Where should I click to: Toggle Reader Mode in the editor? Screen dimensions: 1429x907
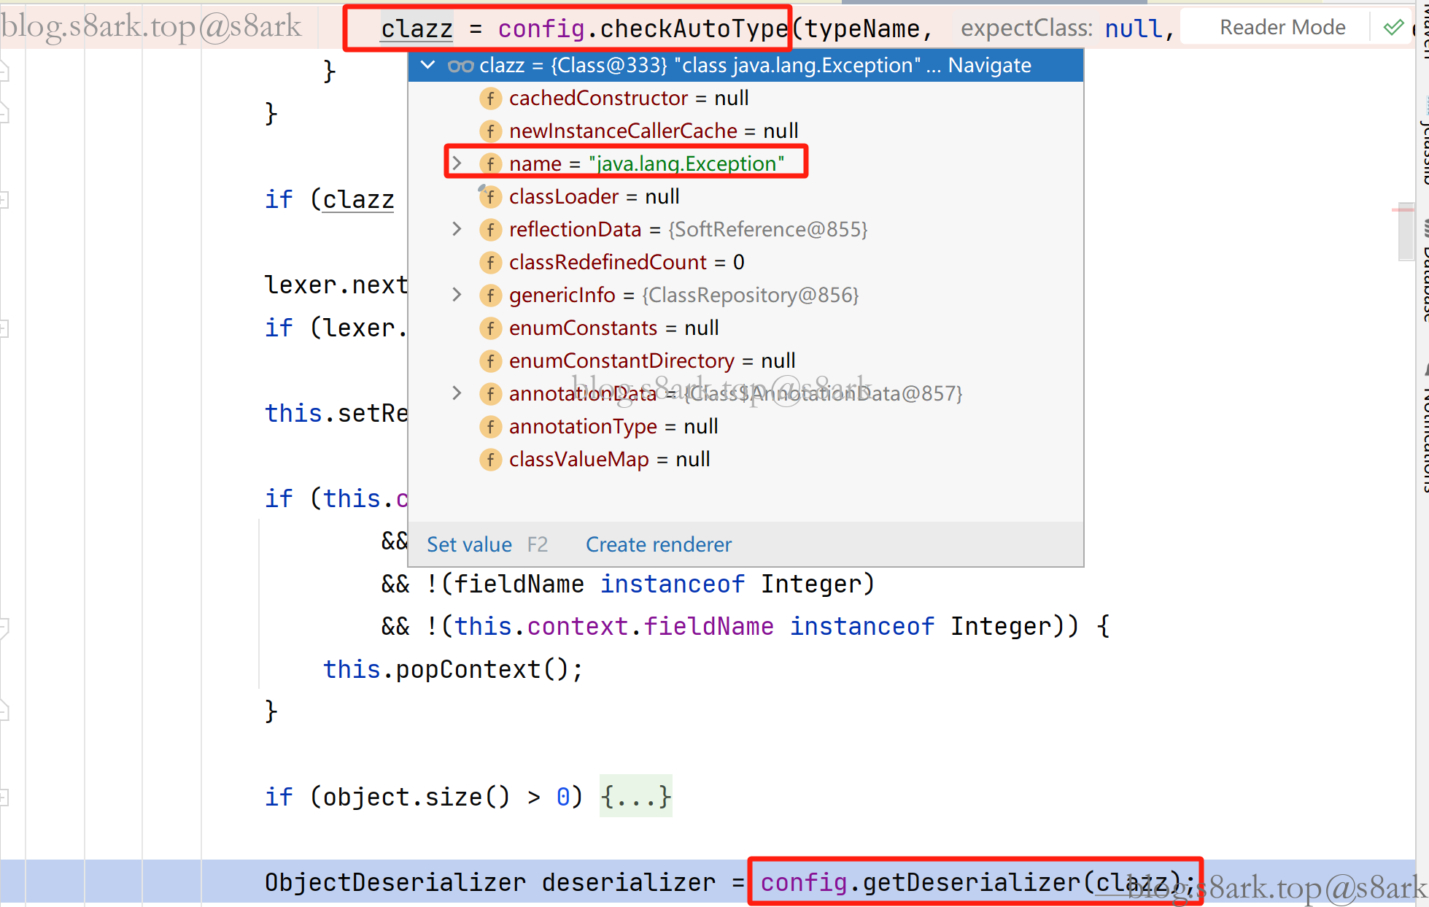pos(1282,28)
